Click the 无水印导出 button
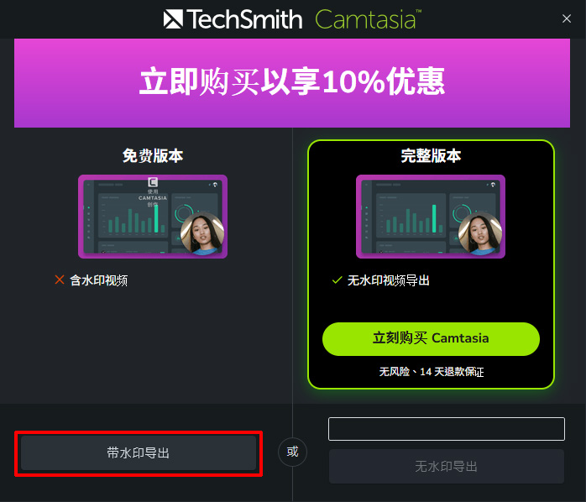This screenshot has width=586, height=502. tap(447, 466)
